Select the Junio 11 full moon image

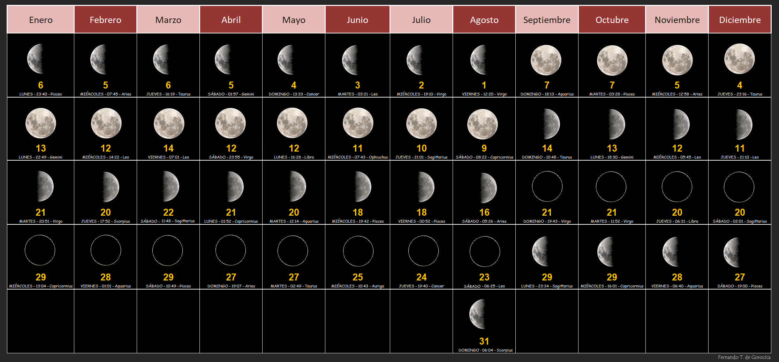coord(358,123)
